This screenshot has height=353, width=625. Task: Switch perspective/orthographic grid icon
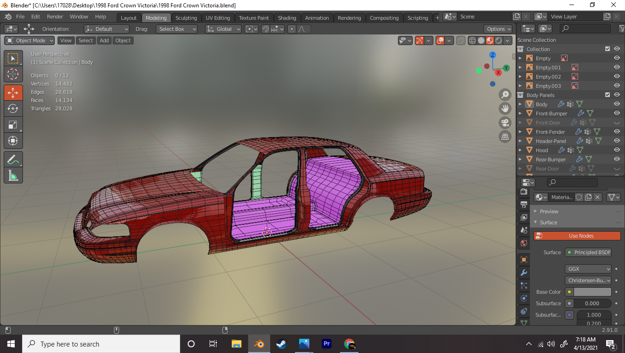point(505,137)
